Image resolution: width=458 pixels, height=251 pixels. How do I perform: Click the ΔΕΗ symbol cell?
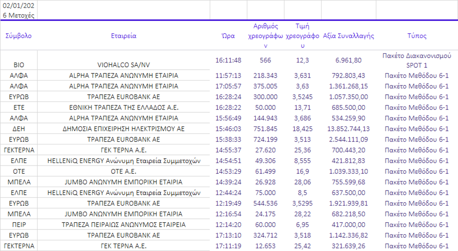19,129
